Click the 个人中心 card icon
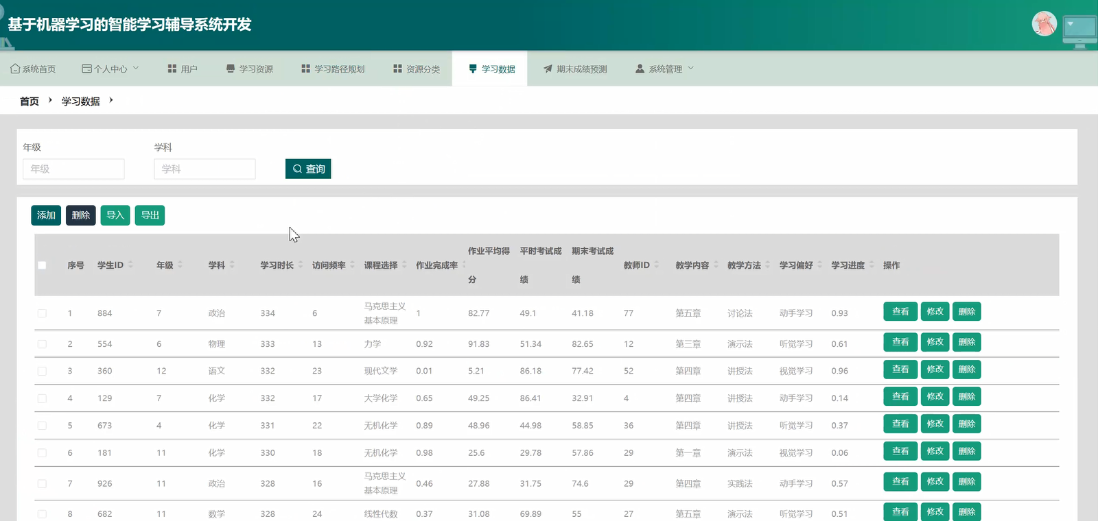This screenshot has width=1098, height=521. 86,69
